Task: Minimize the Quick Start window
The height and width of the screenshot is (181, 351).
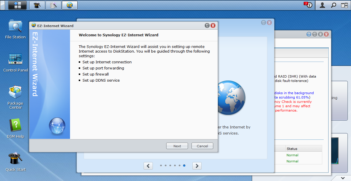Action: (x=264, y=22)
